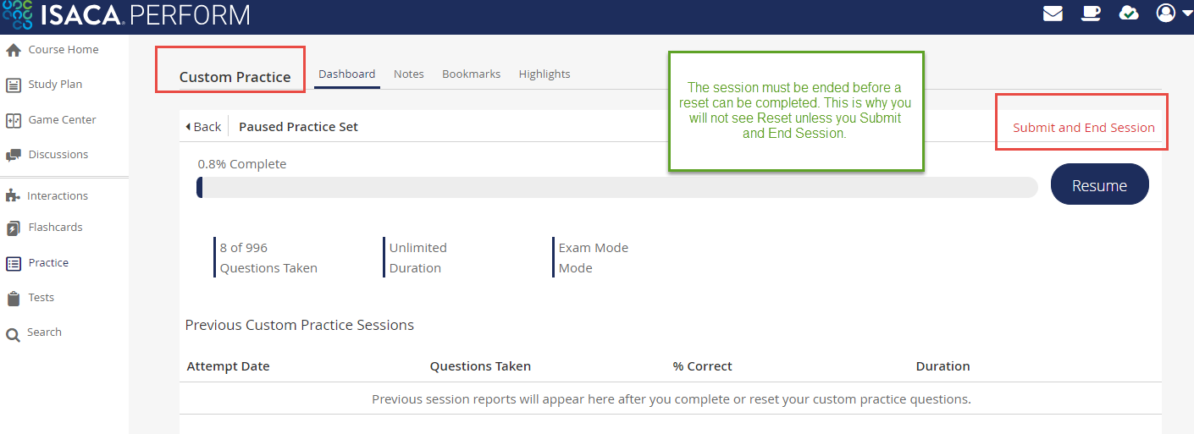Click Submit and End Session link
The image size is (1194, 434).
click(1083, 128)
